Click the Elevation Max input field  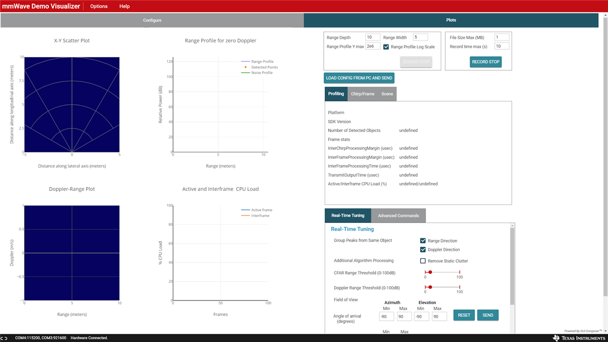point(439,316)
